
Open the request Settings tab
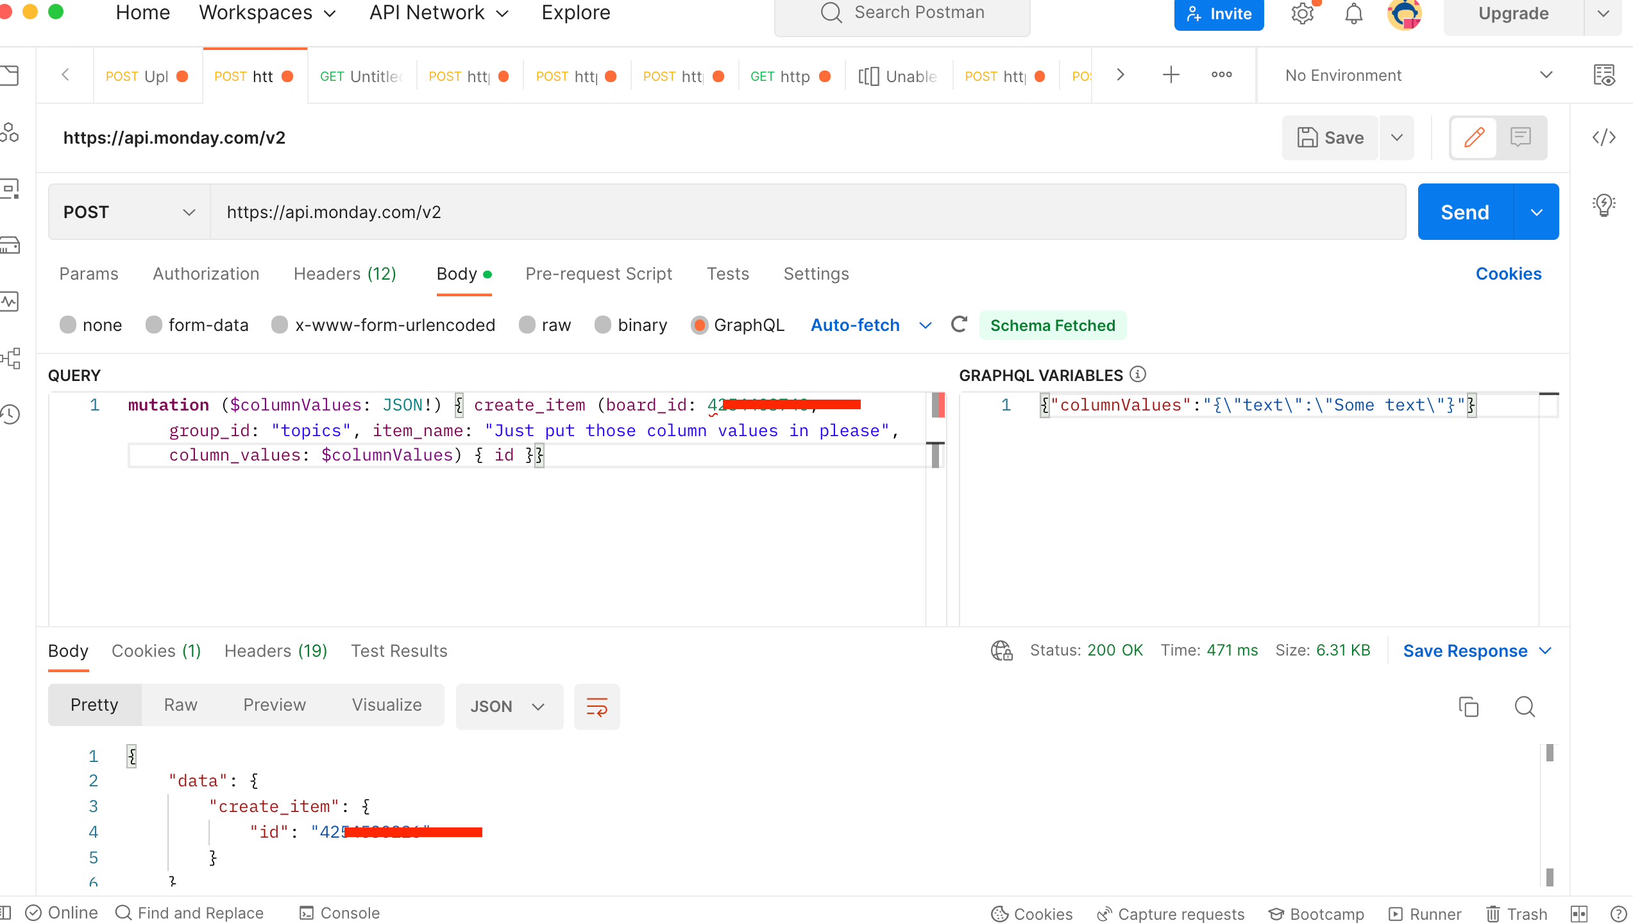816,273
